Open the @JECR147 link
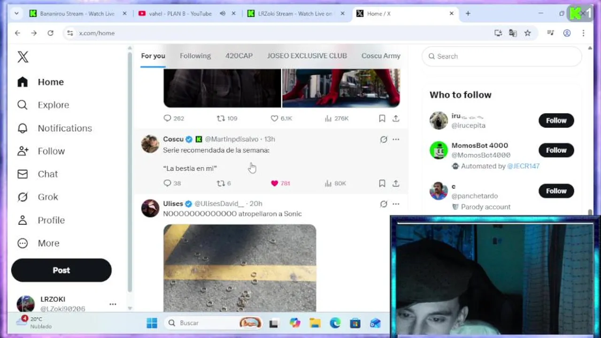The height and width of the screenshot is (338, 601). [523, 166]
